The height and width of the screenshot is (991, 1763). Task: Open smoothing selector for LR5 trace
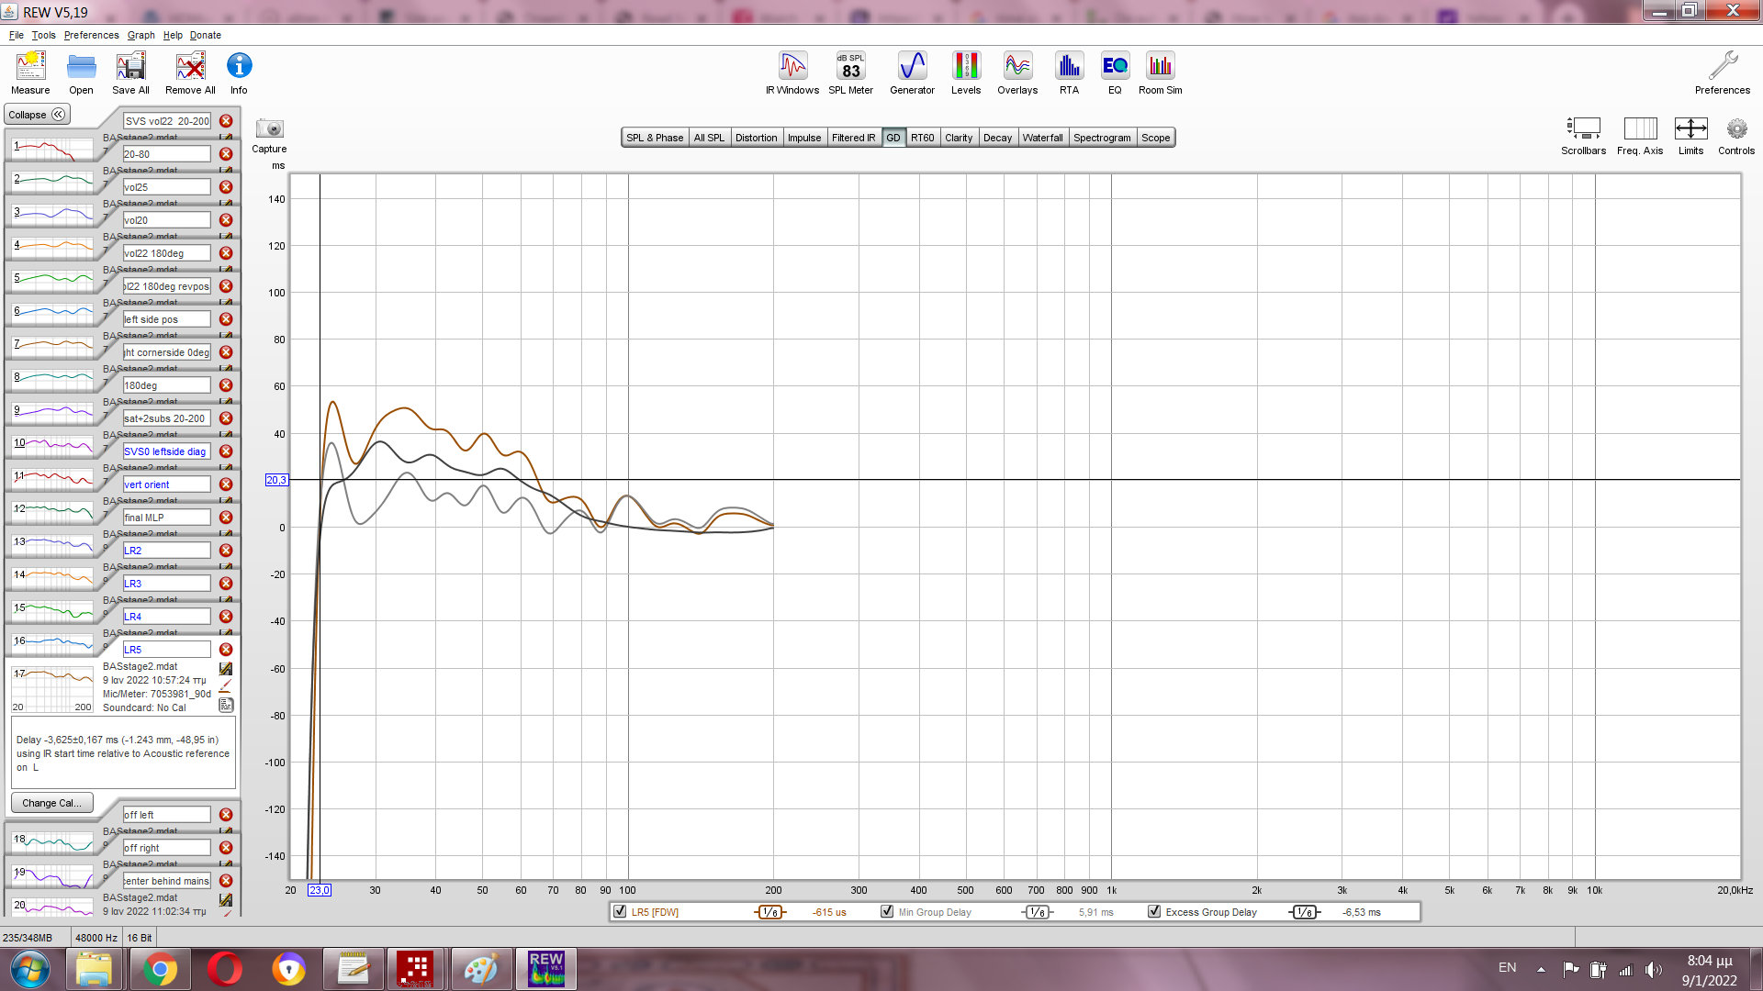770,912
